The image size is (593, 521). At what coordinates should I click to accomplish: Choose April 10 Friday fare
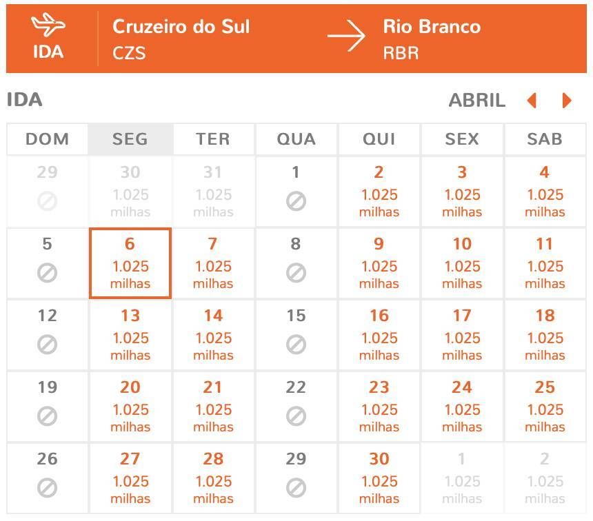(x=462, y=263)
